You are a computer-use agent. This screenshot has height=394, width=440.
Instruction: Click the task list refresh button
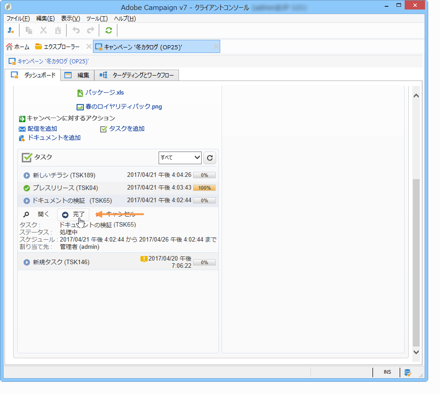[210, 158]
